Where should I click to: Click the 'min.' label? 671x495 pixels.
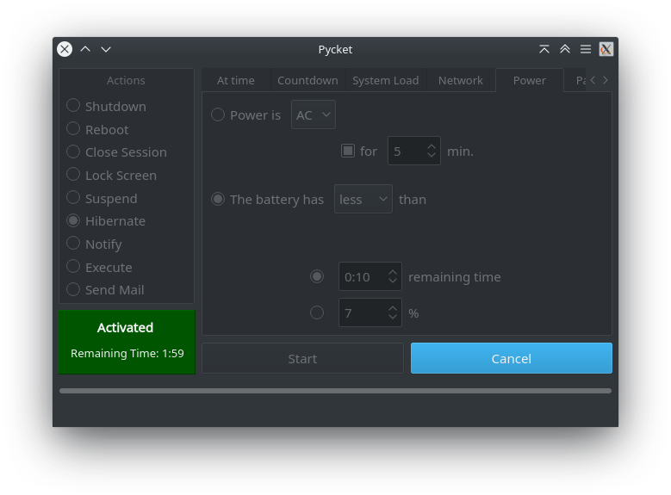(461, 151)
